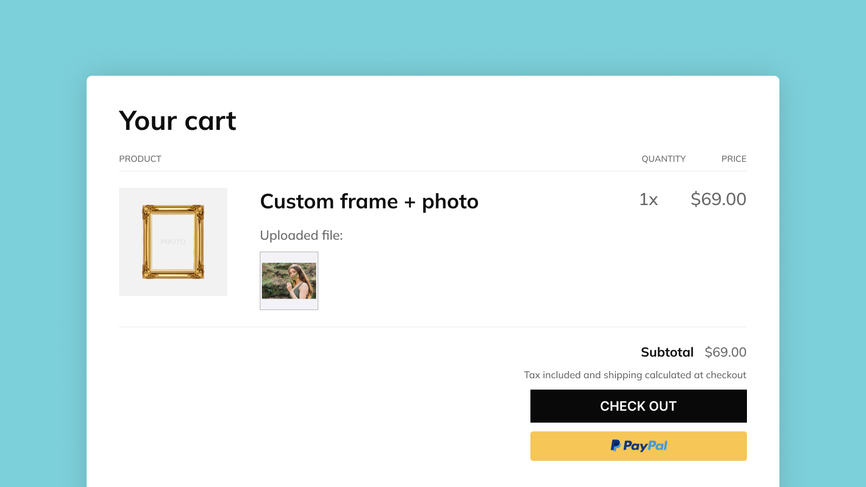Select the product row divider line
The height and width of the screenshot is (487, 866).
[432, 326]
